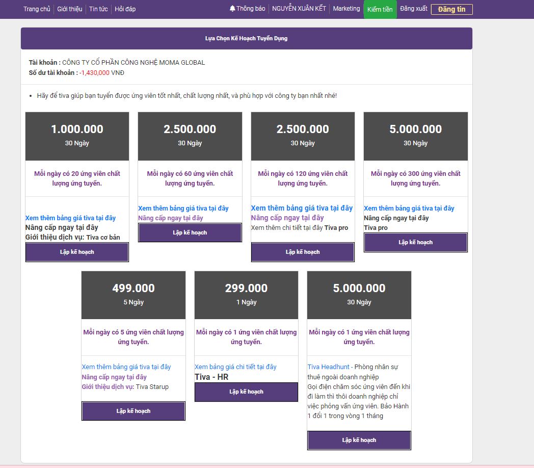Click Lập kế hoạch for Tiva Headhunt plan
The width and height of the screenshot is (534, 468).
pos(359,440)
